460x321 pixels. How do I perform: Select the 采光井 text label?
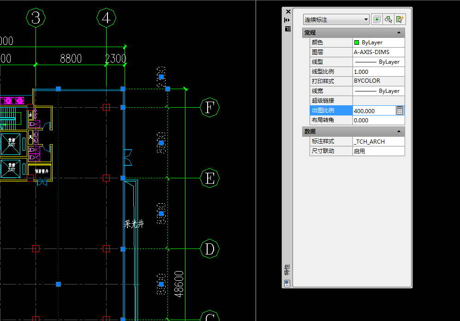click(134, 224)
